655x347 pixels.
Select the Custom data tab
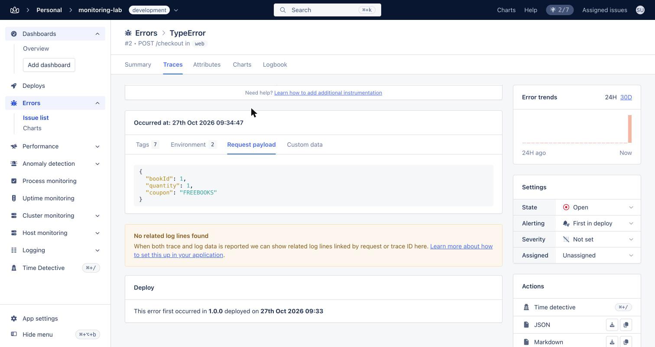(305, 145)
